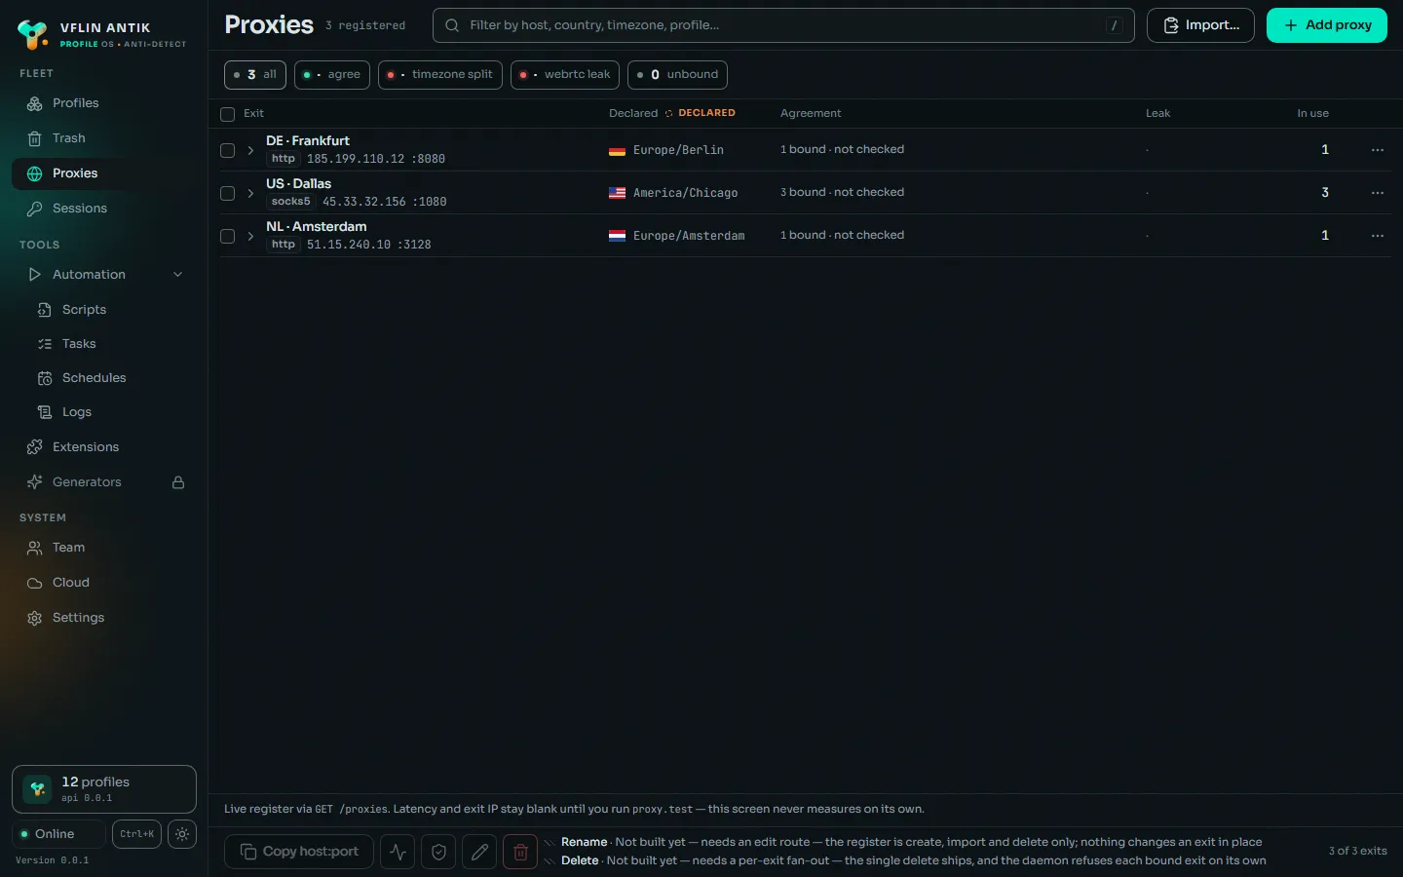Select the 'unbound' filter chip
This screenshot has width=1403, height=877.
coord(677,75)
